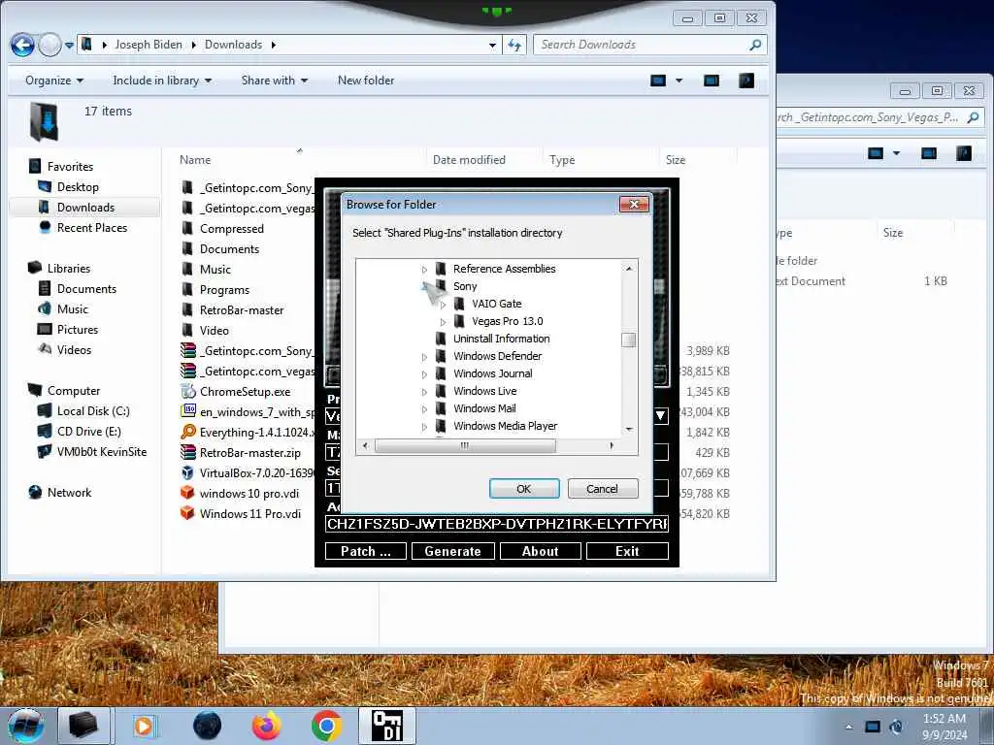994x745 pixels.
Task: Select the Compressed folder
Action: tap(231, 229)
